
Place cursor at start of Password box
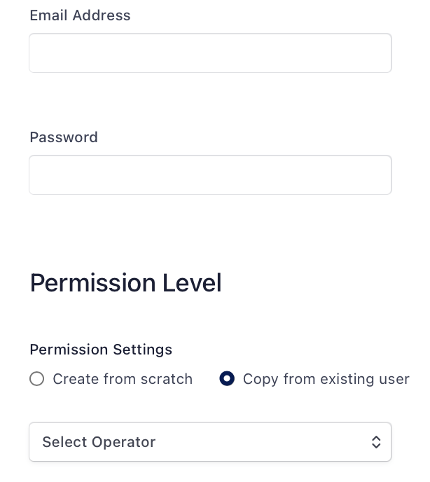[39, 175]
